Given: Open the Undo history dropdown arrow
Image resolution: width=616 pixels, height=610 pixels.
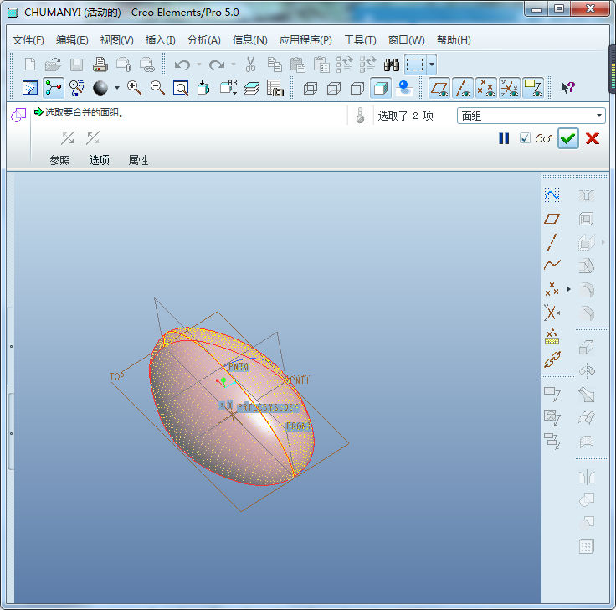Looking at the screenshot, I should pos(199,65).
